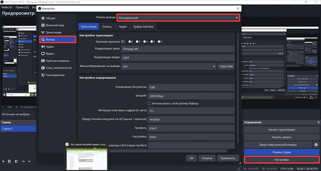Switch to the Буфер повтора tab
The width and height of the screenshot is (321, 171).
pyautogui.click(x=143, y=27)
